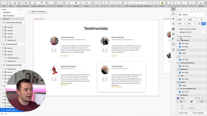This screenshot has width=207, height=116.
Task: Click the first Forward icon after Ungroup
Action: 34,3
